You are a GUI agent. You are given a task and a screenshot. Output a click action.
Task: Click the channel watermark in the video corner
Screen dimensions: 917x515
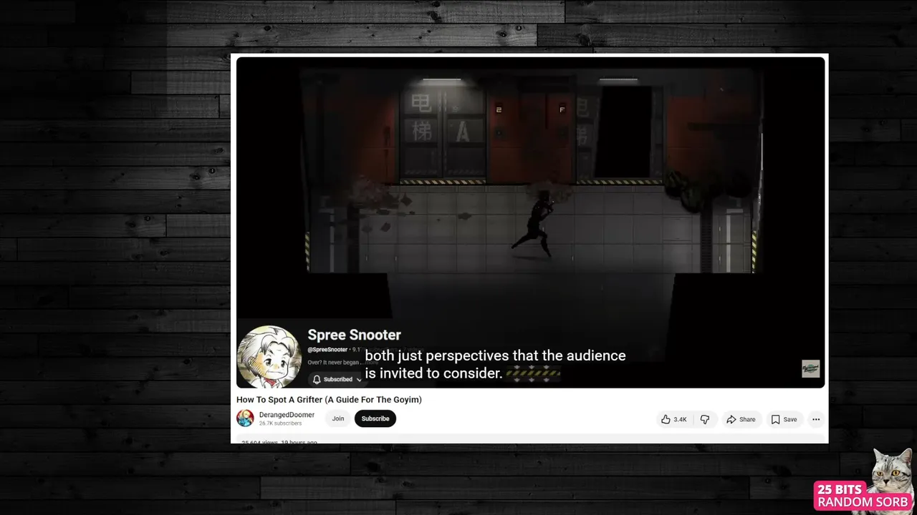tap(810, 368)
